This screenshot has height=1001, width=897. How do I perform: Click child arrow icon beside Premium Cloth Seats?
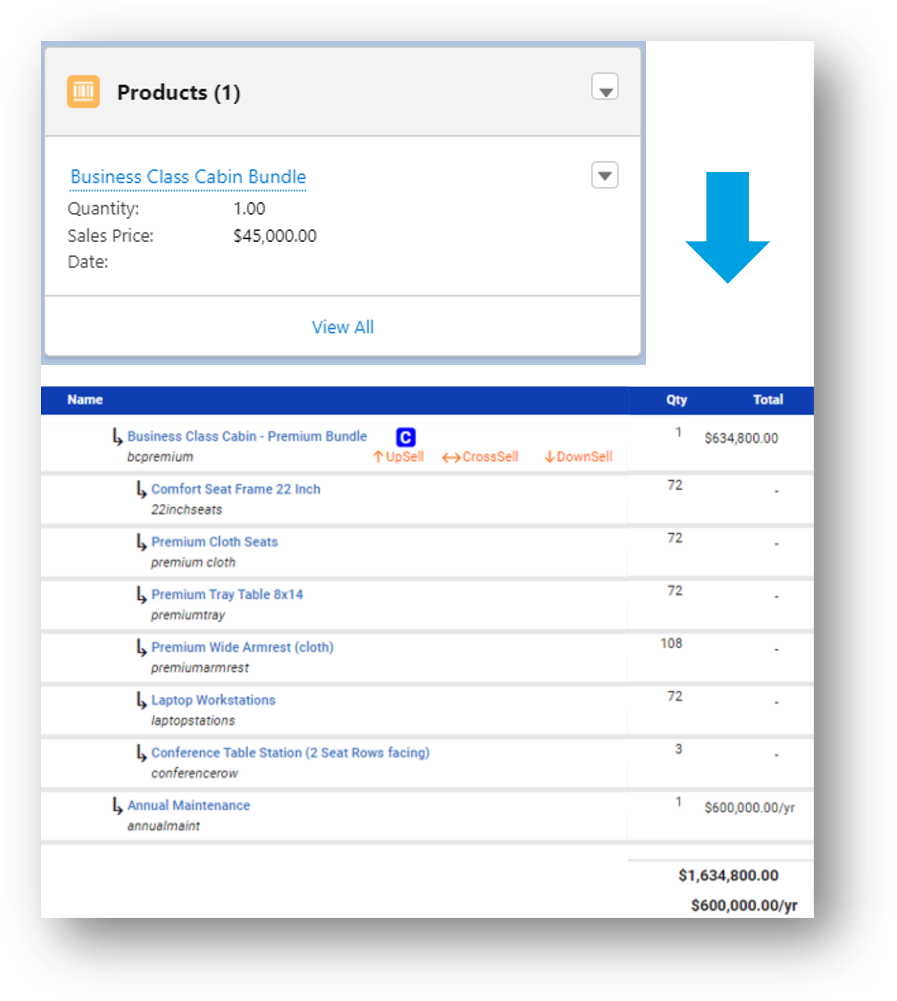[141, 542]
